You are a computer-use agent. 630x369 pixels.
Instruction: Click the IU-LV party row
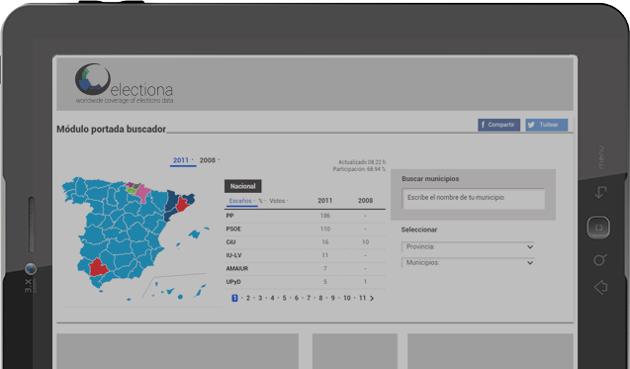305,255
